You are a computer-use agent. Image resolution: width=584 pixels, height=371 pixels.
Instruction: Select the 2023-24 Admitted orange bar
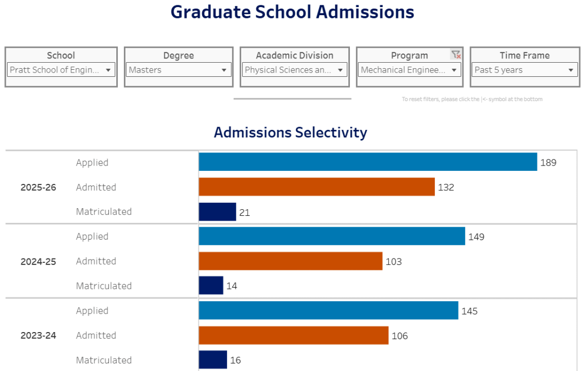tap(294, 335)
